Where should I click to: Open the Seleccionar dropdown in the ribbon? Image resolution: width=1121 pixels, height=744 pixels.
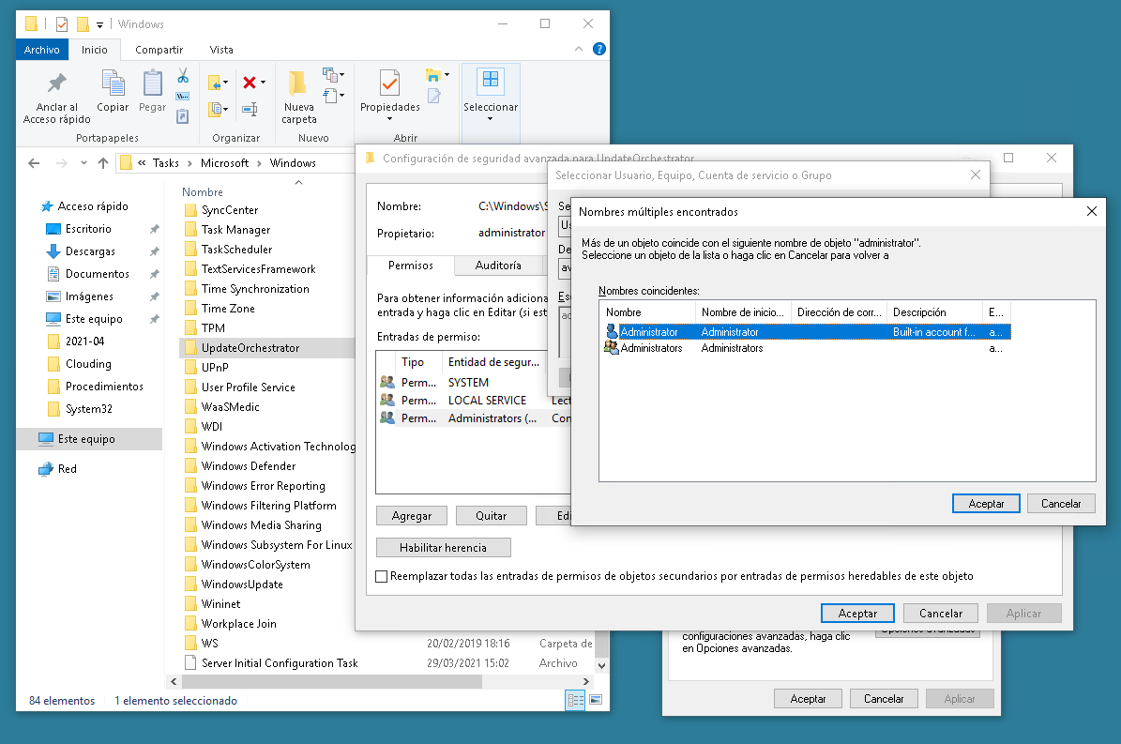coord(491,100)
